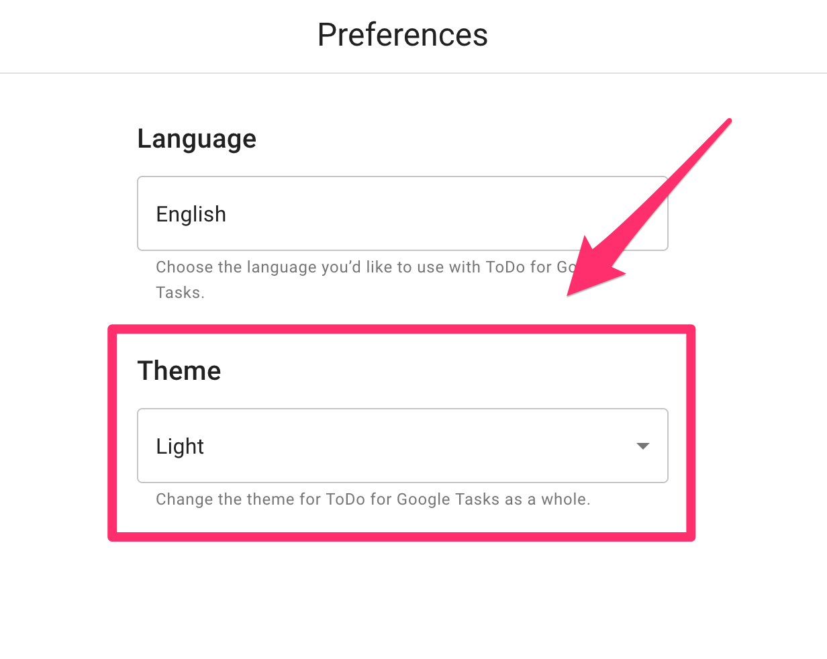Select the word English in the language field

191,213
